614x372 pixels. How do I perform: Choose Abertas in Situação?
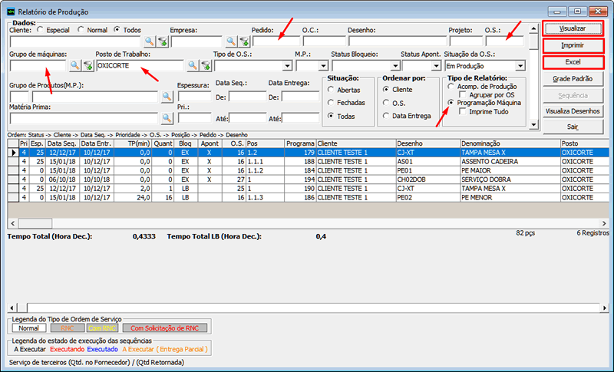point(331,90)
